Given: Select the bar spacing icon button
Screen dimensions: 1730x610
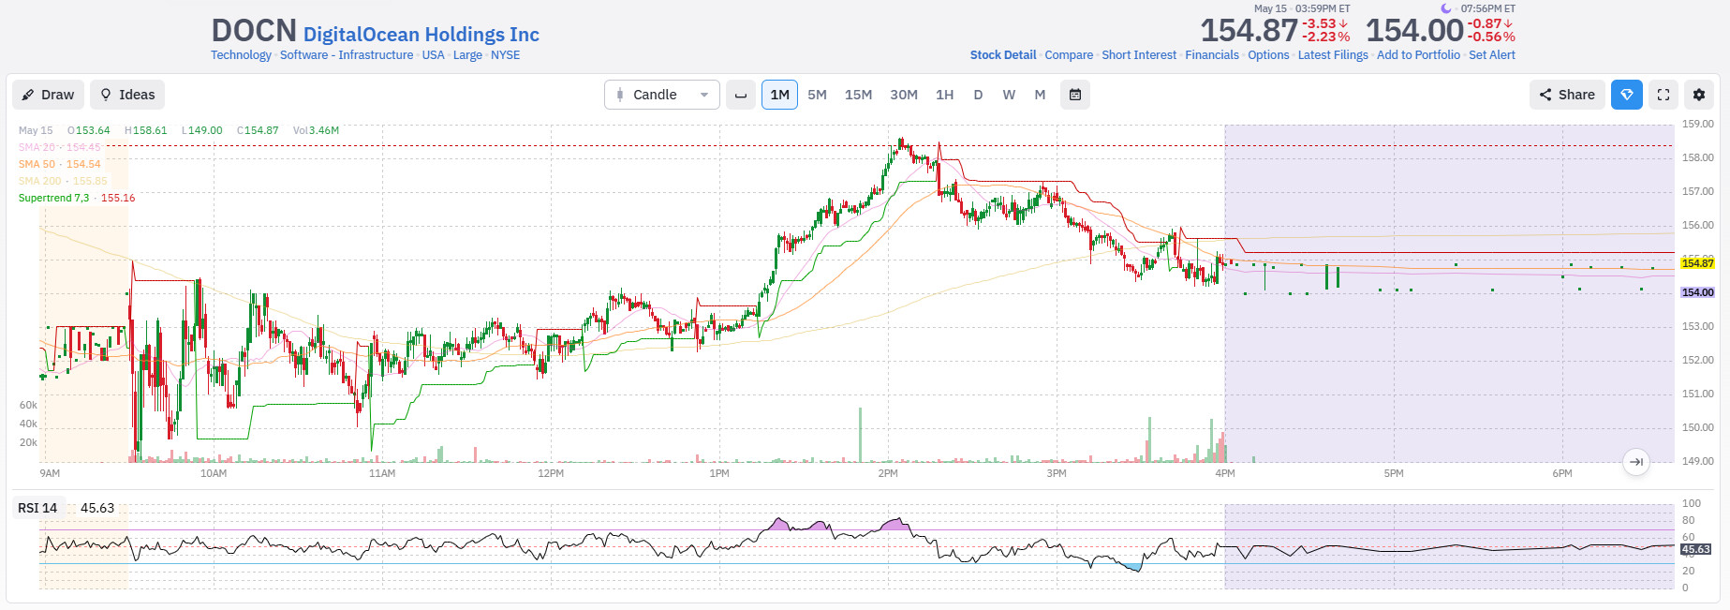Looking at the screenshot, I should (741, 95).
